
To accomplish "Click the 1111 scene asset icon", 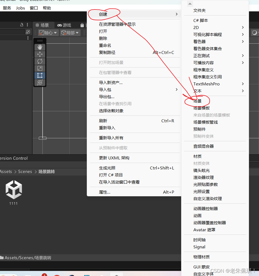I will [x=14, y=190].
